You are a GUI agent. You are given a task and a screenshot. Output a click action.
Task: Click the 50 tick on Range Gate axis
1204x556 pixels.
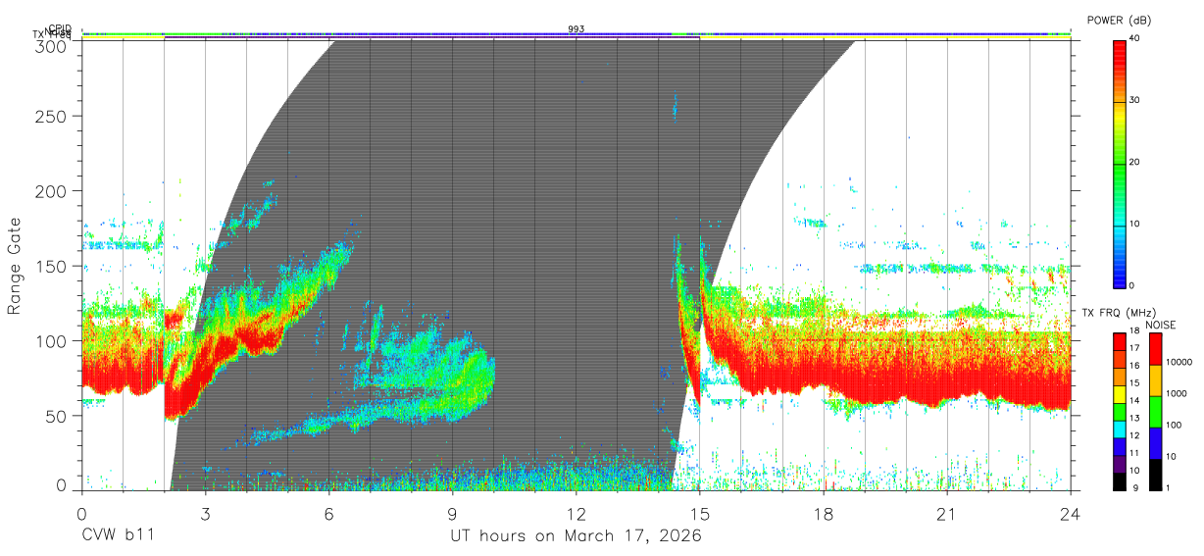point(56,416)
